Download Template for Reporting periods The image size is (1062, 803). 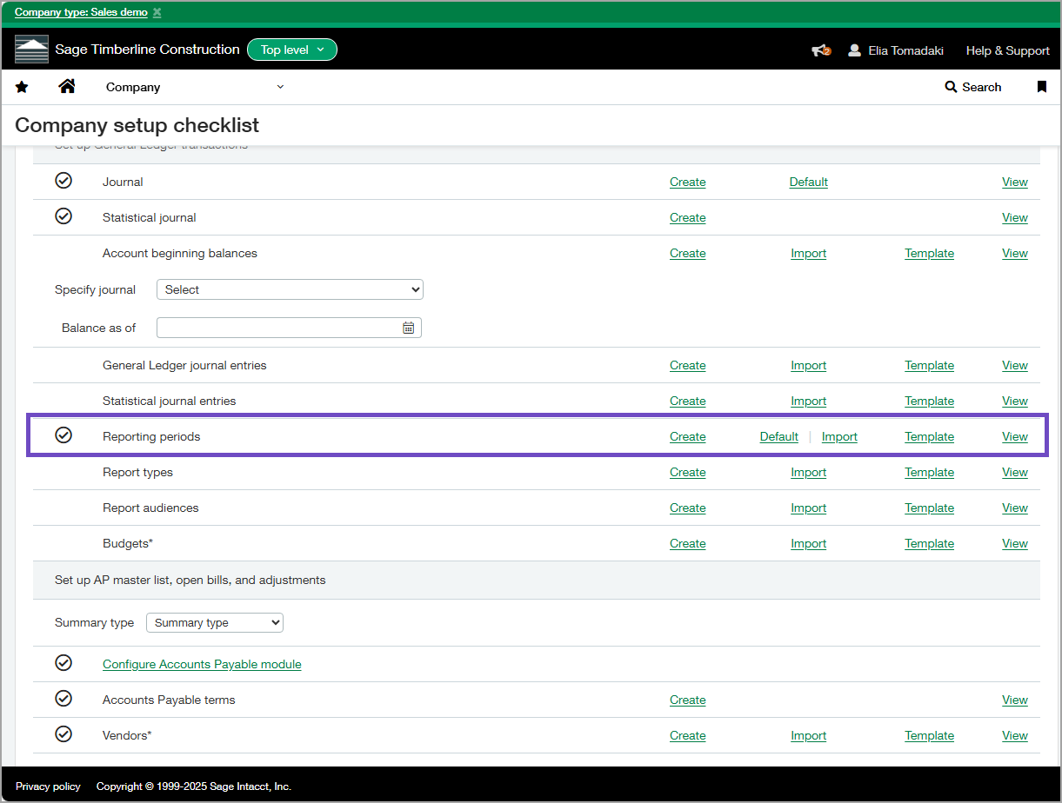(x=929, y=436)
